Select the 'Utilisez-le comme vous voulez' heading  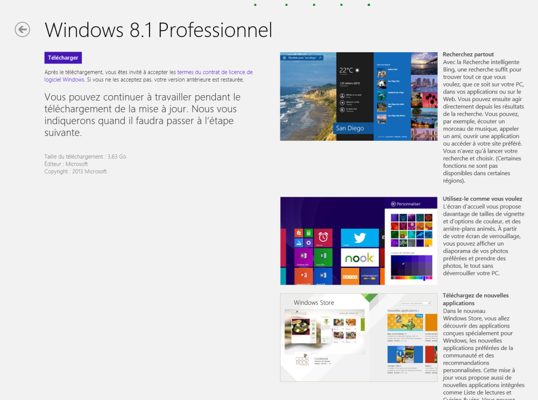click(x=483, y=199)
